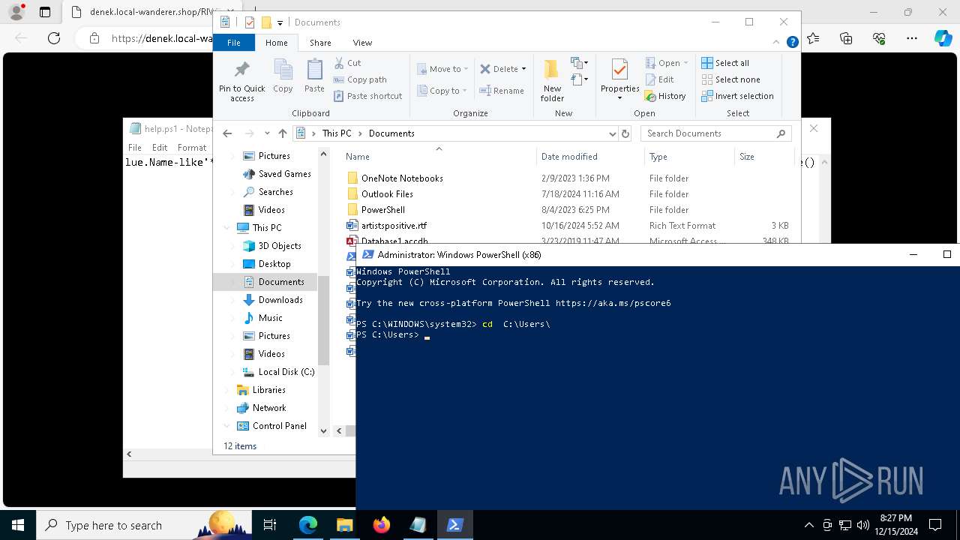Switch to the View ribbon tab
The width and height of the screenshot is (960, 540).
[x=362, y=43]
